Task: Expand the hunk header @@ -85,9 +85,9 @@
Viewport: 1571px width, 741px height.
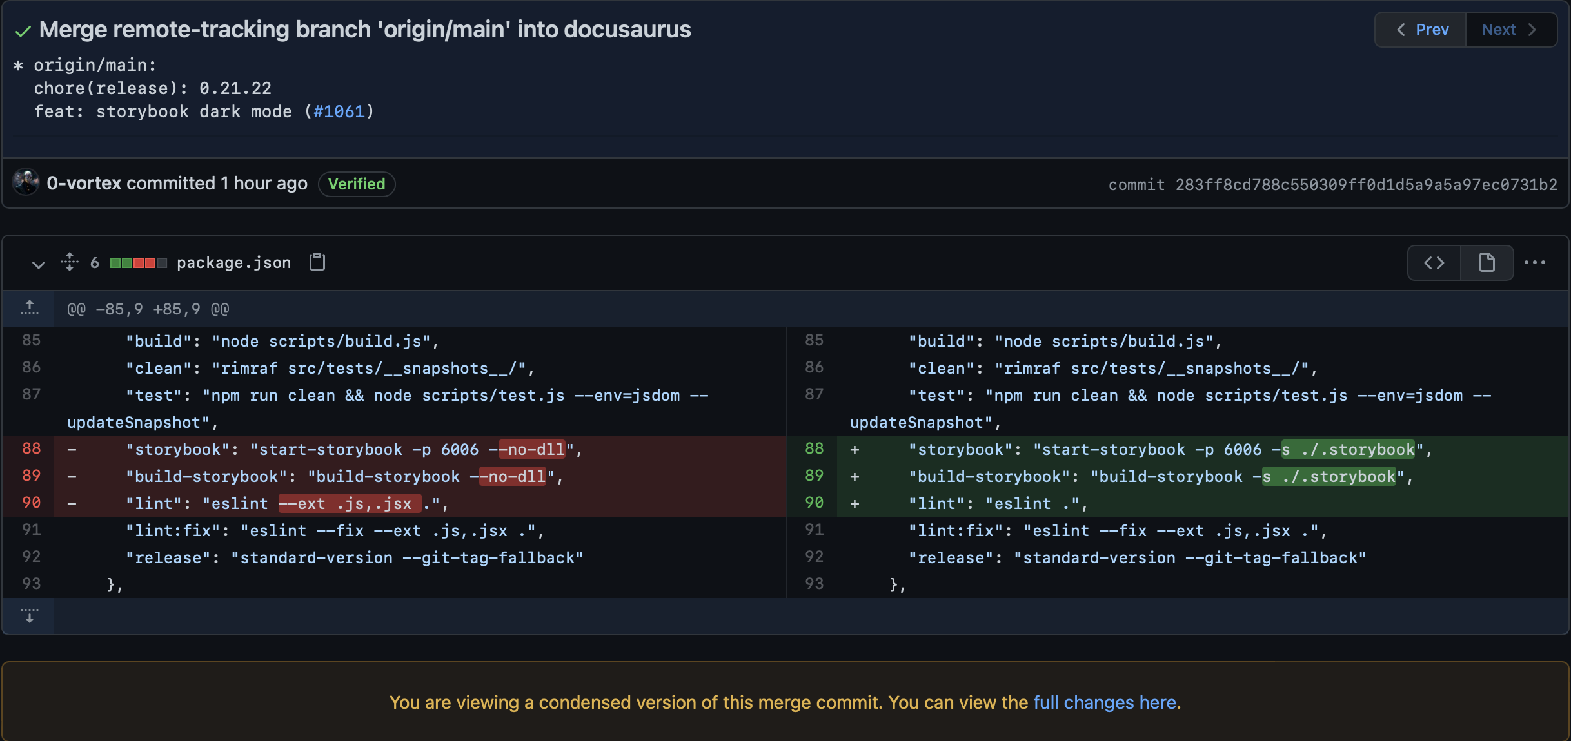Action: coord(148,309)
